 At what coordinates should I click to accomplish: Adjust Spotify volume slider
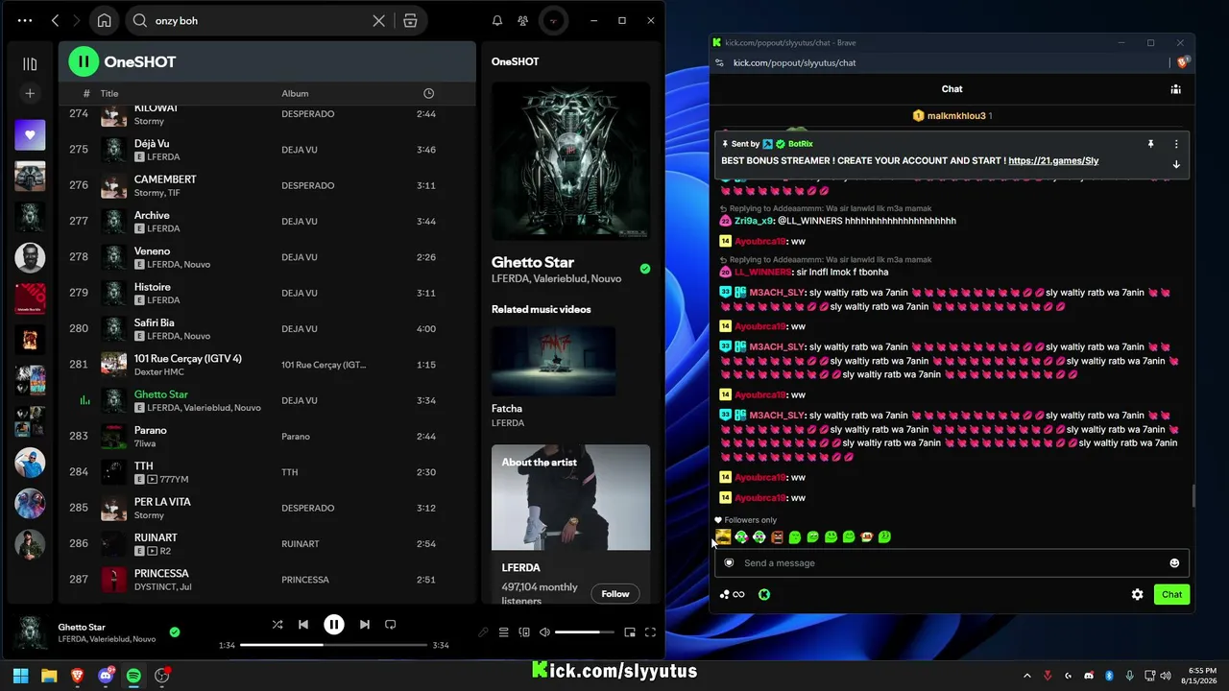click(584, 632)
